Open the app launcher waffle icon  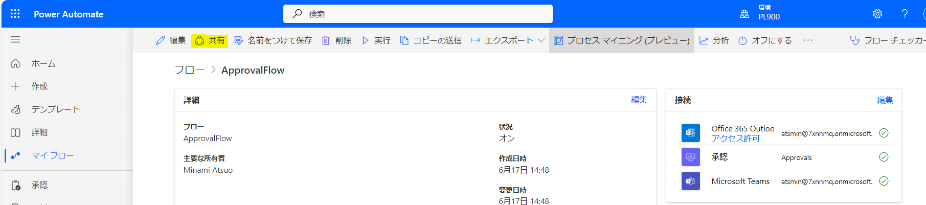pos(15,14)
